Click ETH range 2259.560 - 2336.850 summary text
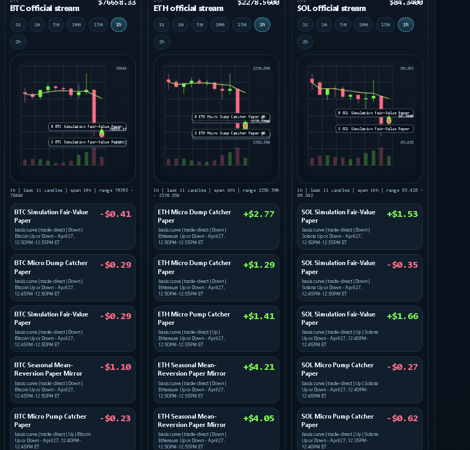Screen dimensions: 470x450 (x=216, y=193)
